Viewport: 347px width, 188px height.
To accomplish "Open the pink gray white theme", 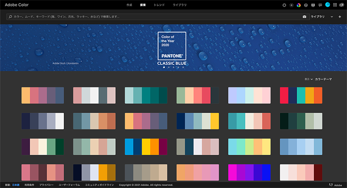I will 94,95.
